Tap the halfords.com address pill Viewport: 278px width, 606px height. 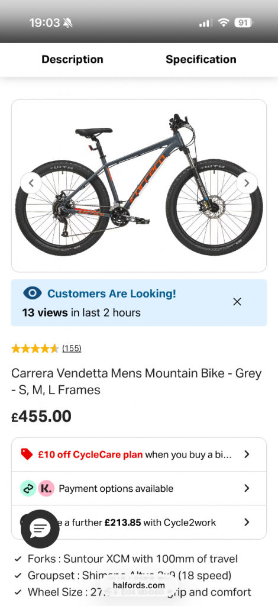pyautogui.click(x=139, y=585)
